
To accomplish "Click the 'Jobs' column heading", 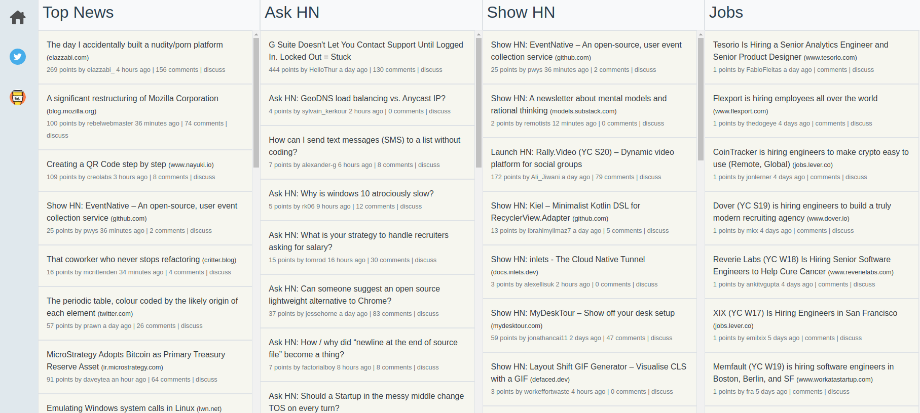I will pyautogui.click(x=726, y=12).
